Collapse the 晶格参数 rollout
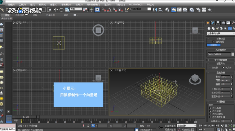235x131 pixels. pyautogui.click(x=221, y=72)
